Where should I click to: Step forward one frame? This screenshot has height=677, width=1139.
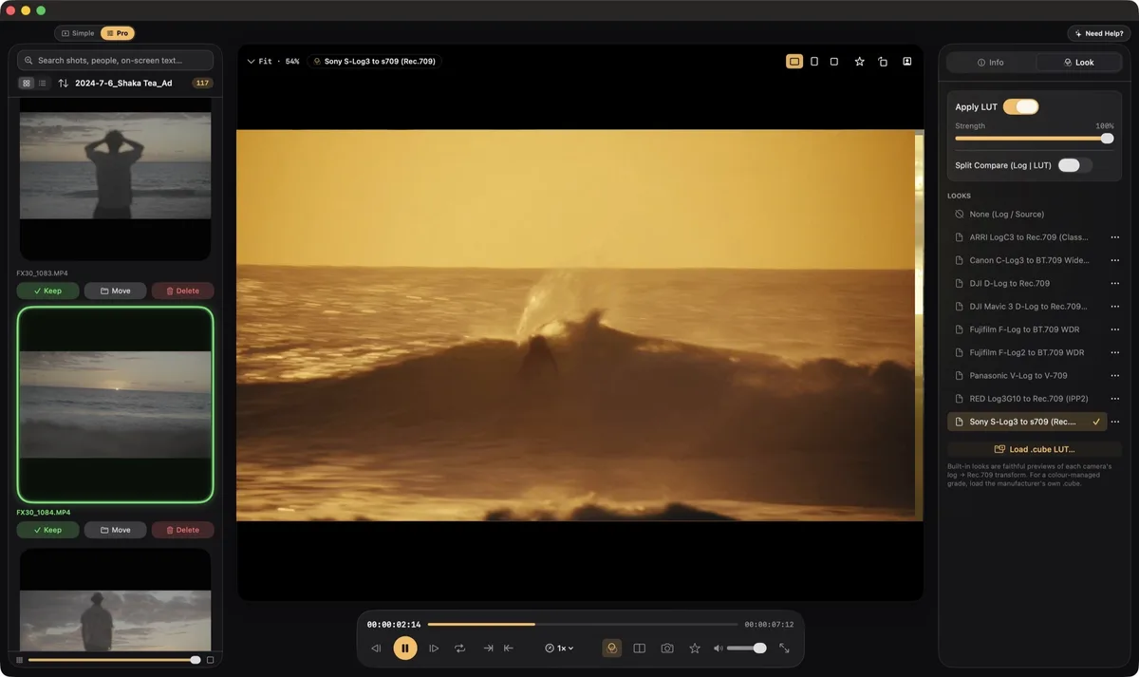pos(434,649)
